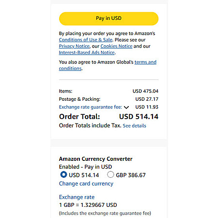Click the USD 11.93 guarantee fee amount
Viewport: 218px width, 218px height.
click(147, 107)
